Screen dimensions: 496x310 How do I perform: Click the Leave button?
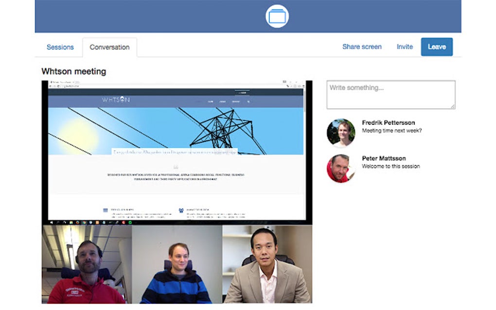click(437, 47)
